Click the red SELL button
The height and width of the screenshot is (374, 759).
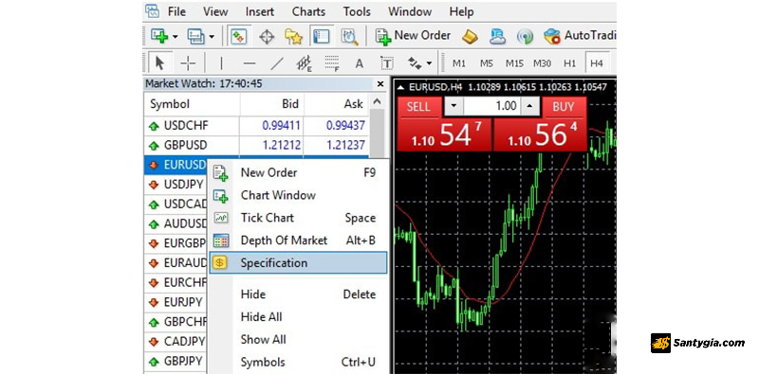pos(419,107)
